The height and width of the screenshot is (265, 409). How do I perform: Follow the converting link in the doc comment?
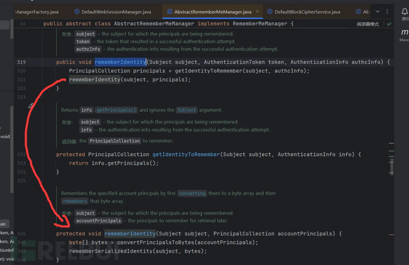coord(191,193)
